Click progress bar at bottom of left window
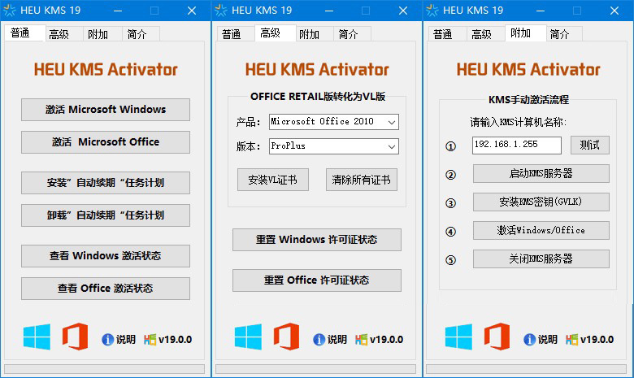This screenshot has width=634, height=378. (104, 369)
